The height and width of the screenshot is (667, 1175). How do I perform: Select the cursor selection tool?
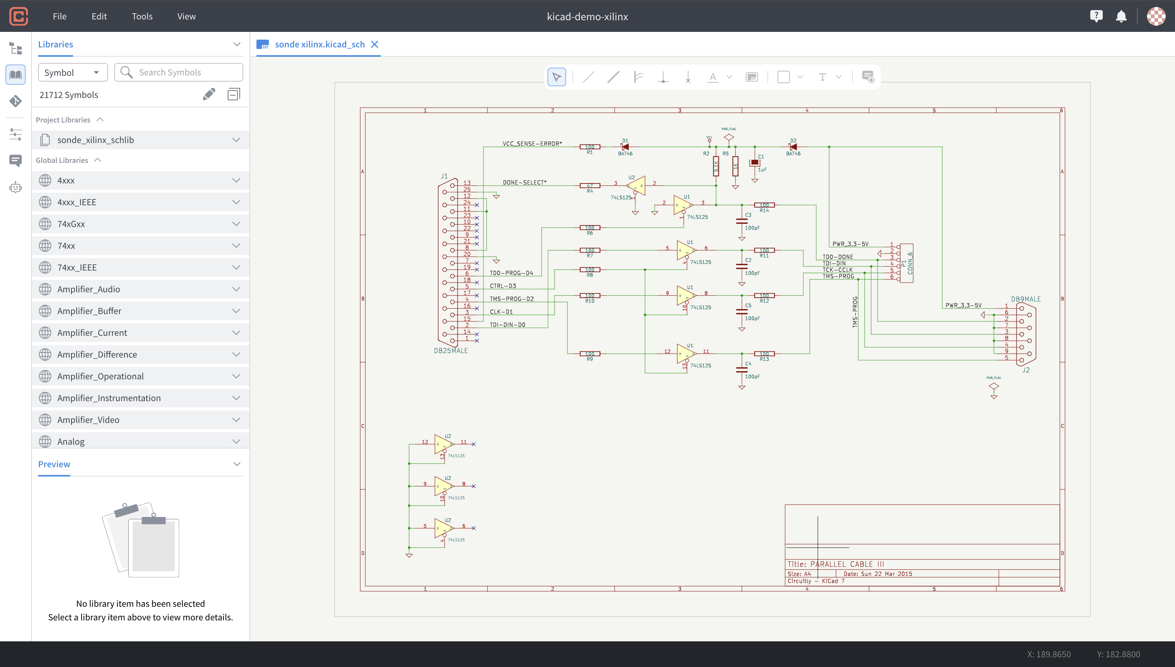click(556, 77)
